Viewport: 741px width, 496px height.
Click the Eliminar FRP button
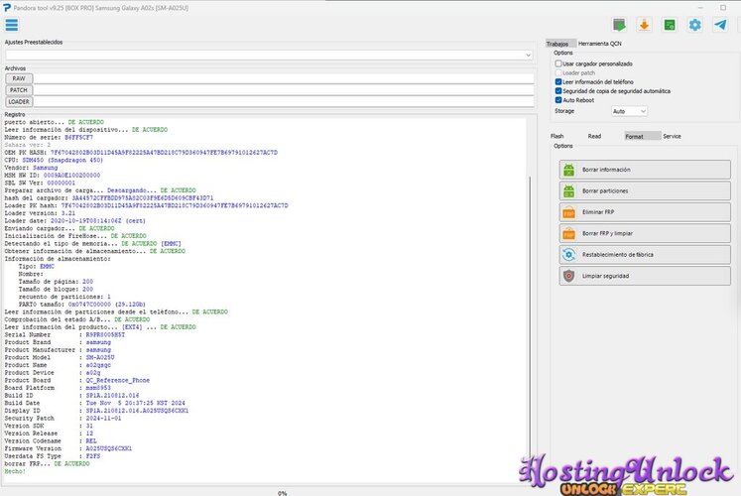(645, 212)
